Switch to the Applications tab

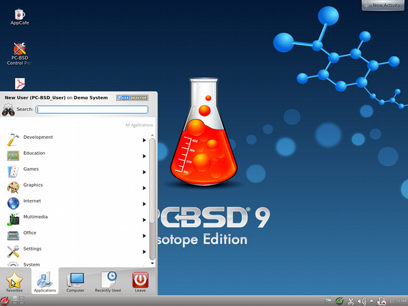(x=45, y=281)
